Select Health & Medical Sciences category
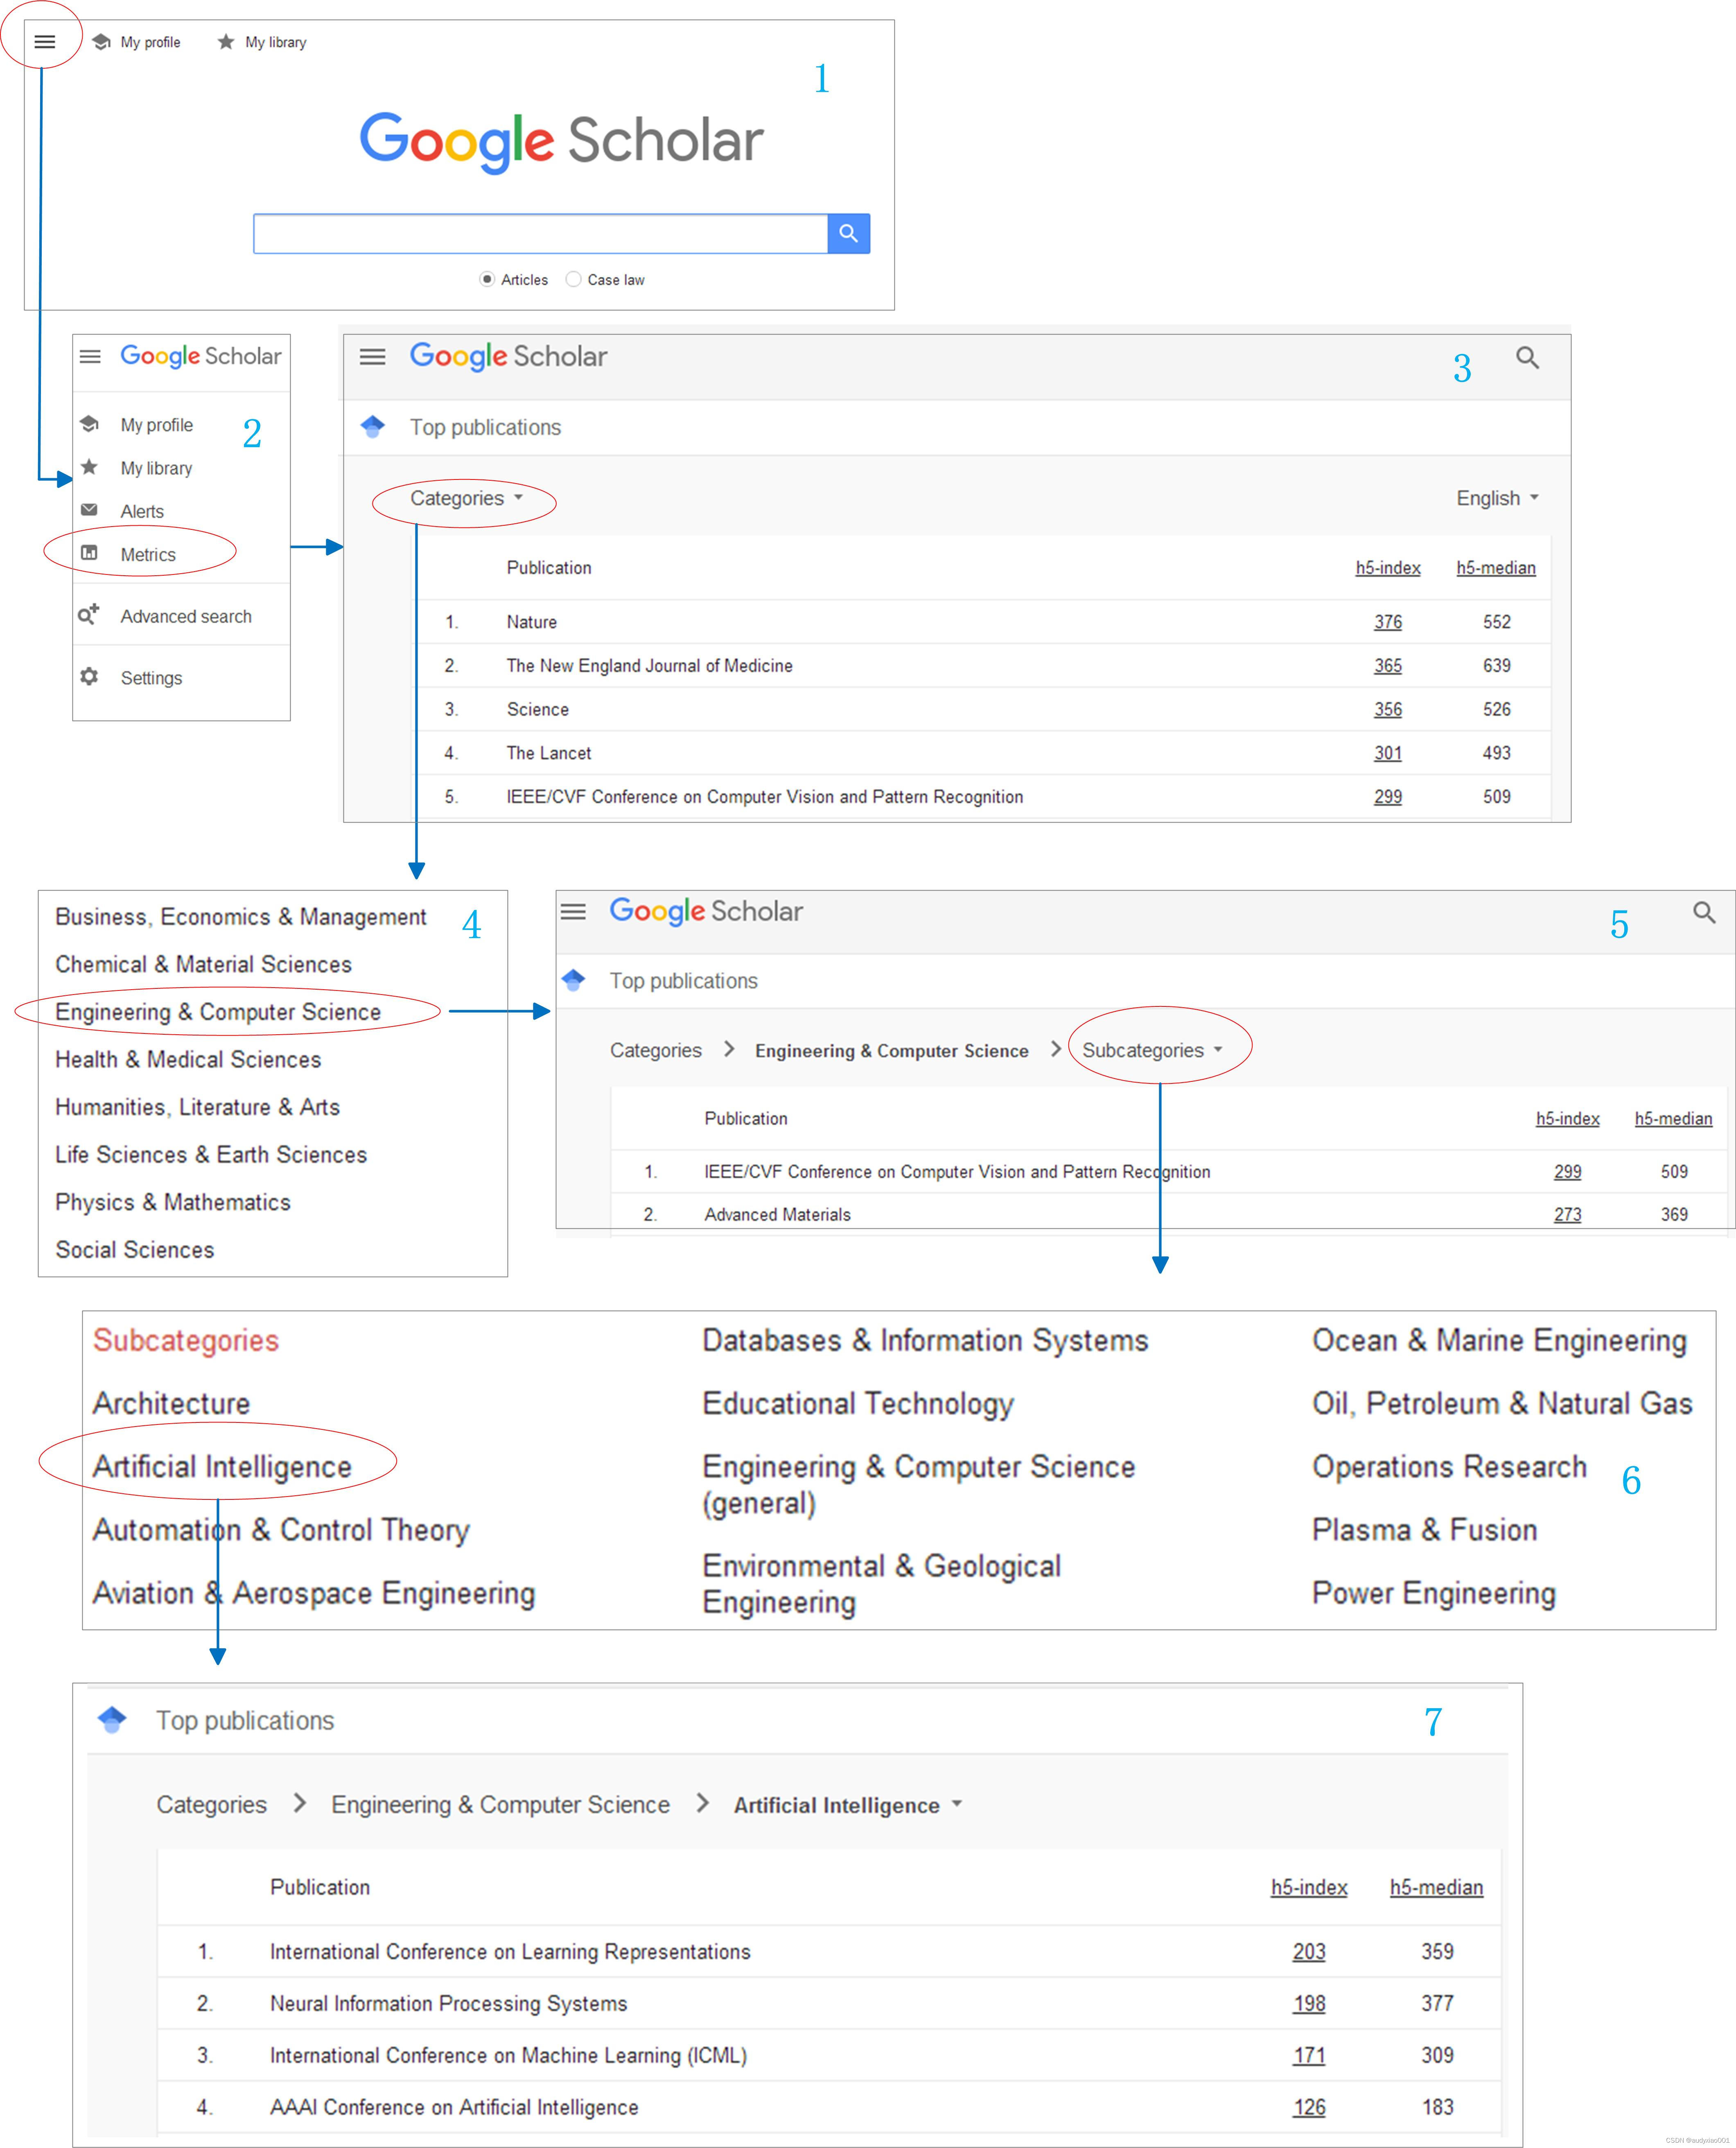 (x=188, y=1059)
